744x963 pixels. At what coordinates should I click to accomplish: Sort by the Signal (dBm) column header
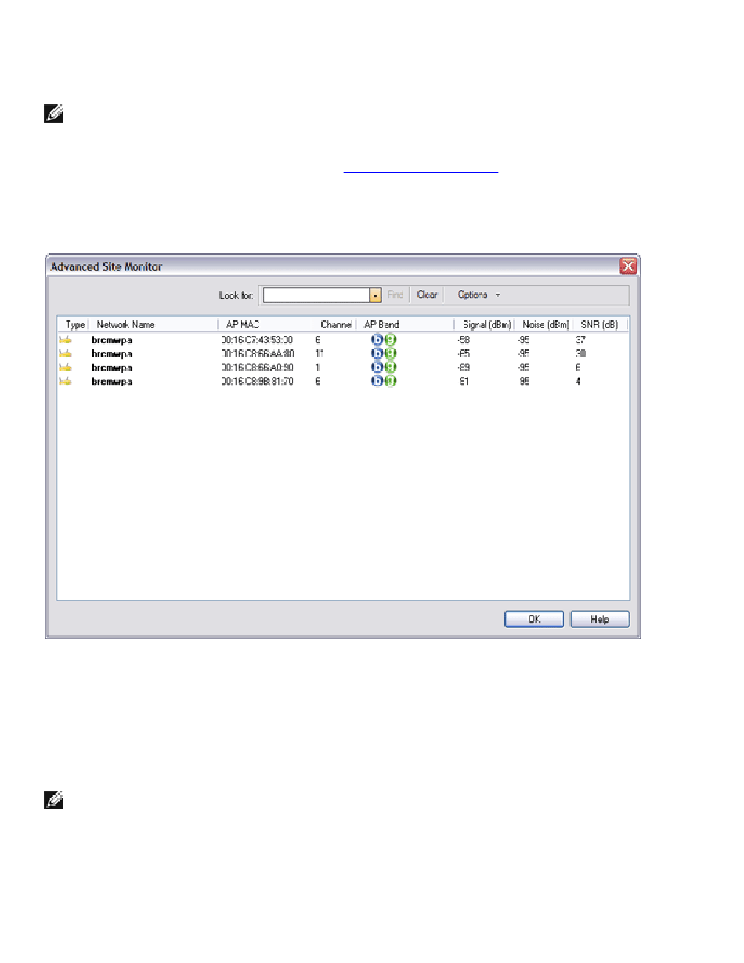487,324
